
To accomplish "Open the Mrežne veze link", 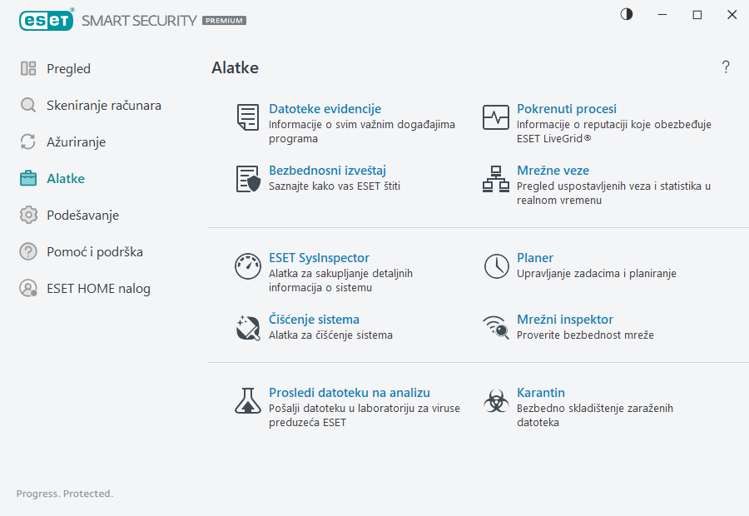I will pos(553,171).
